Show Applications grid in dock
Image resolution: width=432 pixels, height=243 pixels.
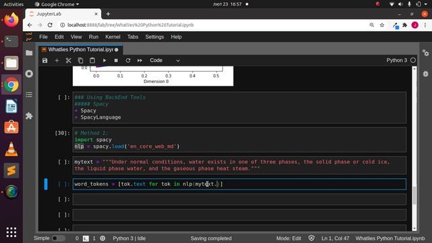pyautogui.click(x=11, y=232)
